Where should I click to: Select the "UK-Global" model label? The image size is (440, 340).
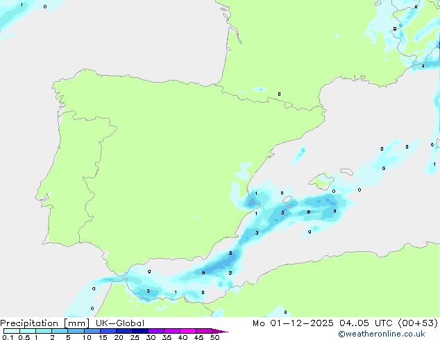[120, 323]
